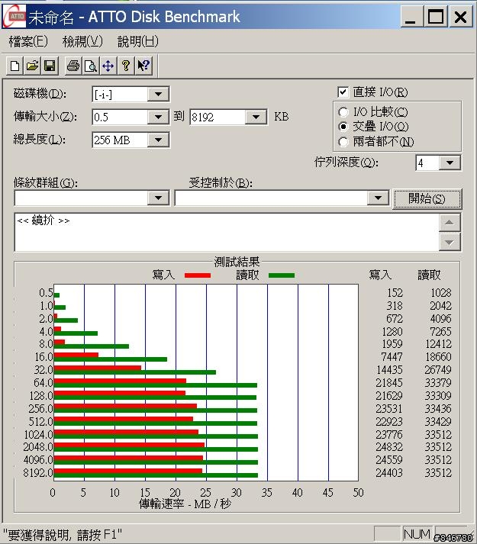Click the Save floppy disk icon
Image resolution: width=477 pixels, height=544 pixels.
pos(50,66)
